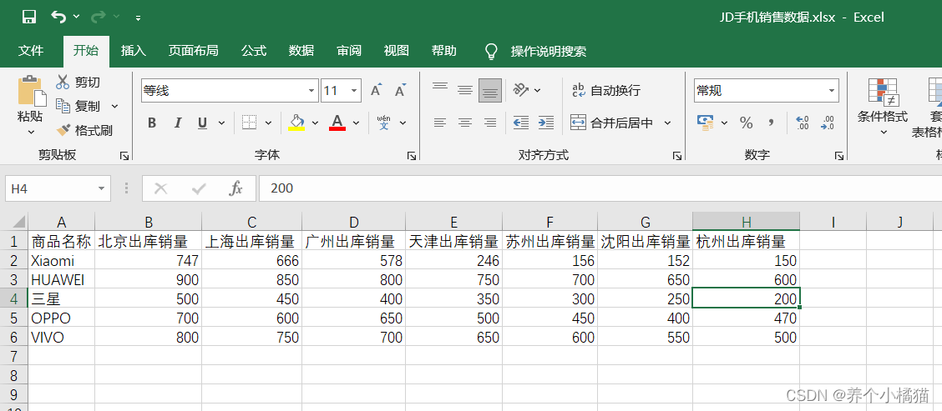Screen dimensions: 942x411
Task: Click the increase indent icon
Action: (x=545, y=123)
